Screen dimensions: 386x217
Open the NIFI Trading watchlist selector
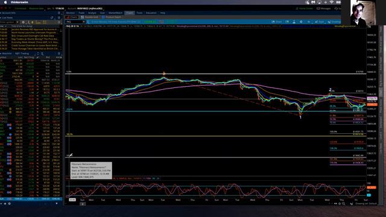[22, 54]
